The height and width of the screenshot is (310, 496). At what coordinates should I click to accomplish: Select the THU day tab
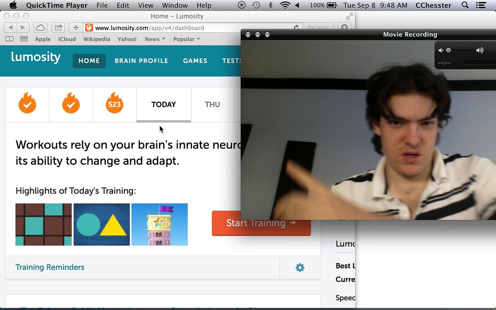(212, 104)
